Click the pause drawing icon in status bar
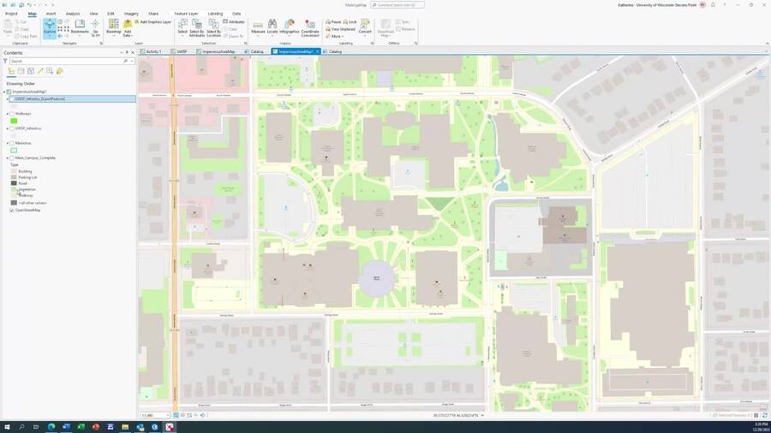This screenshot has width=771, height=433. 756,415
